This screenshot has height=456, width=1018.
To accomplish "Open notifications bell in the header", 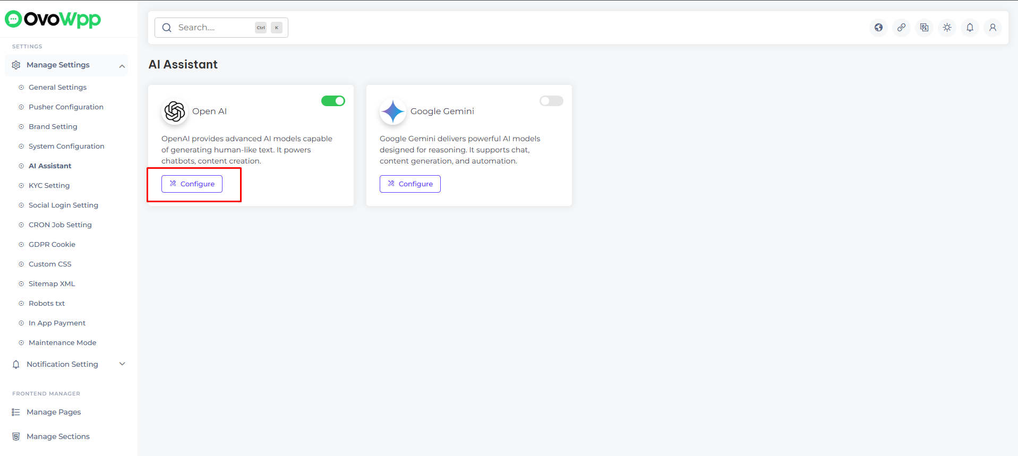I will click(970, 28).
